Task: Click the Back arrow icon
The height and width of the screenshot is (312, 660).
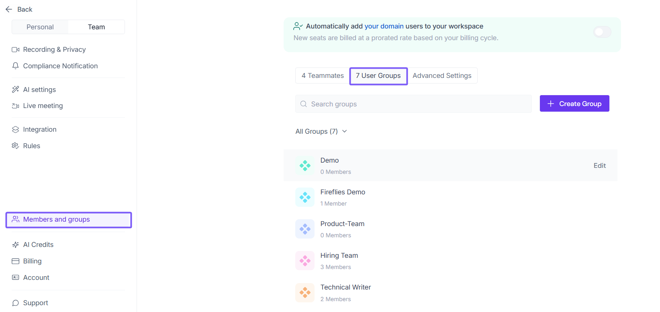Action: [9, 9]
